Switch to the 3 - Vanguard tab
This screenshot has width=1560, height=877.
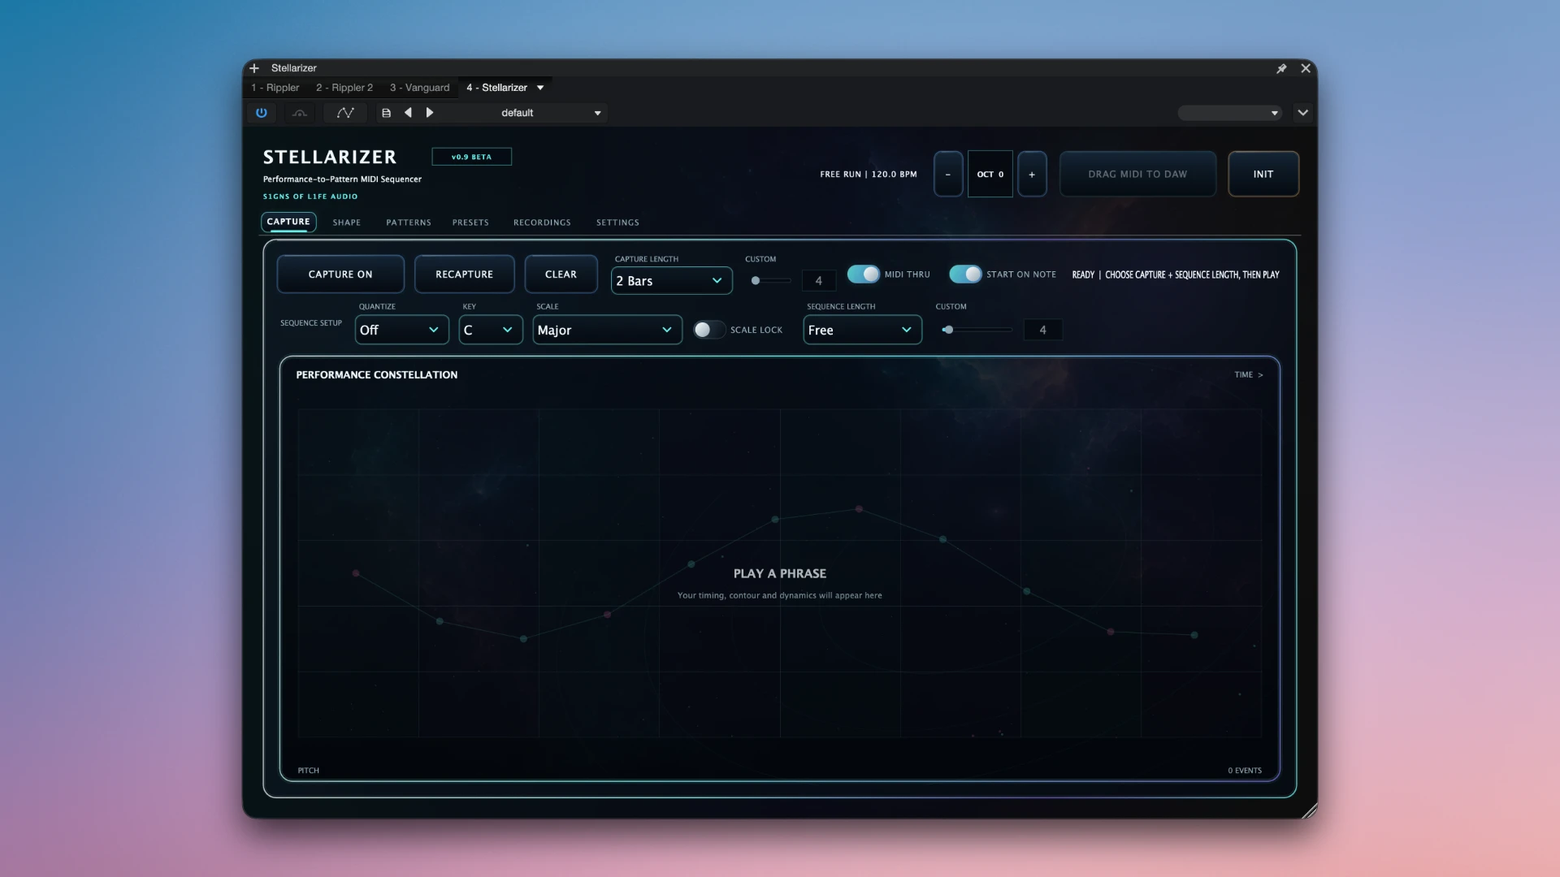419,88
